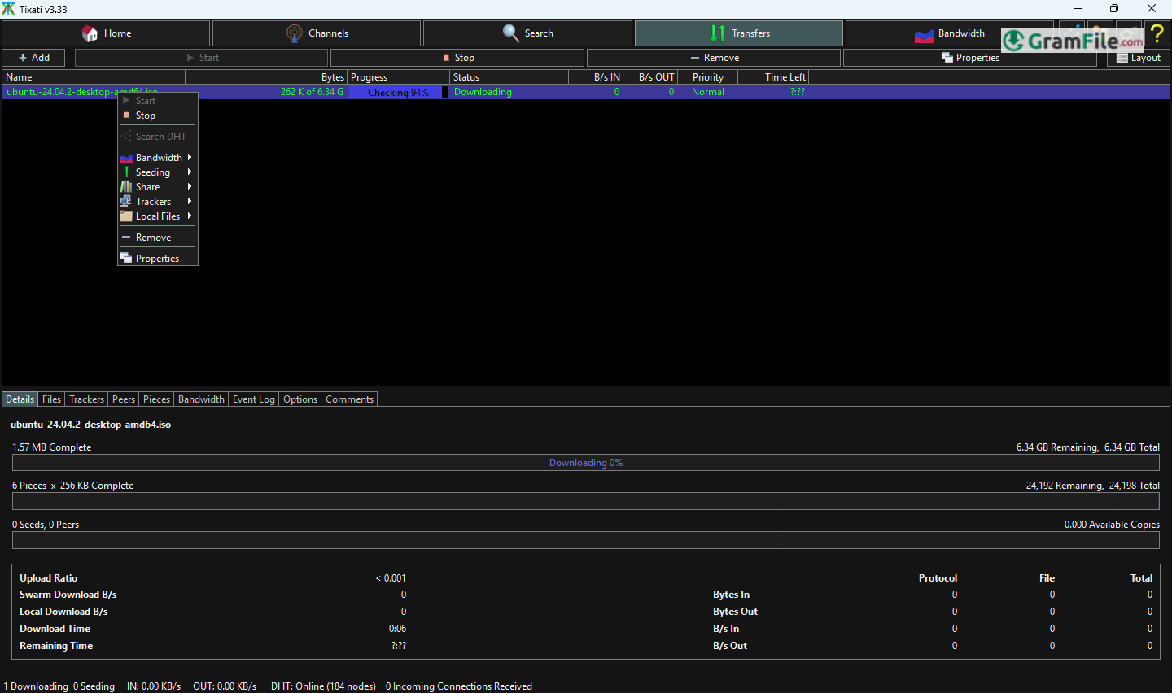Switch to the Event Log tab
The width and height of the screenshot is (1172, 693).
tap(254, 399)
